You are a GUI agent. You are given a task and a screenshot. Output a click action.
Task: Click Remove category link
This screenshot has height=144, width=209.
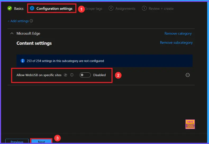coord(178,33)
